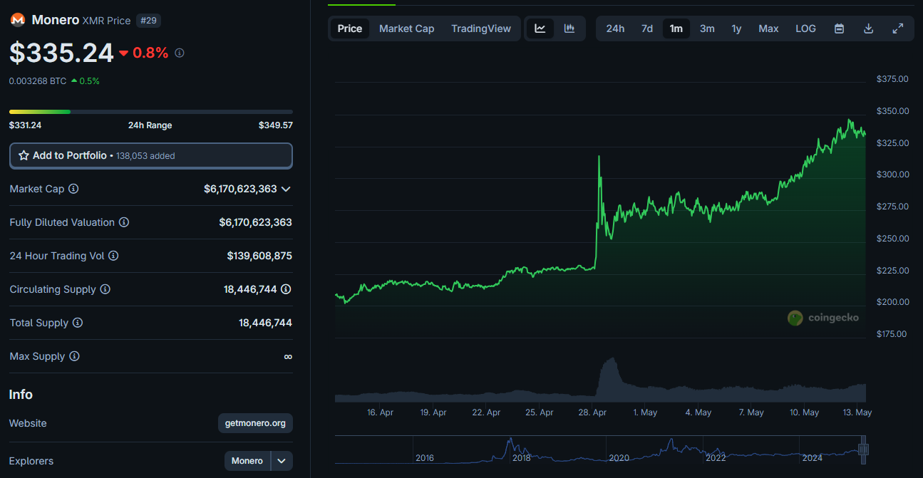Switch to the Price tab
Screen dimensions: 923x478
pyautogui.click(x=350, y=28)
